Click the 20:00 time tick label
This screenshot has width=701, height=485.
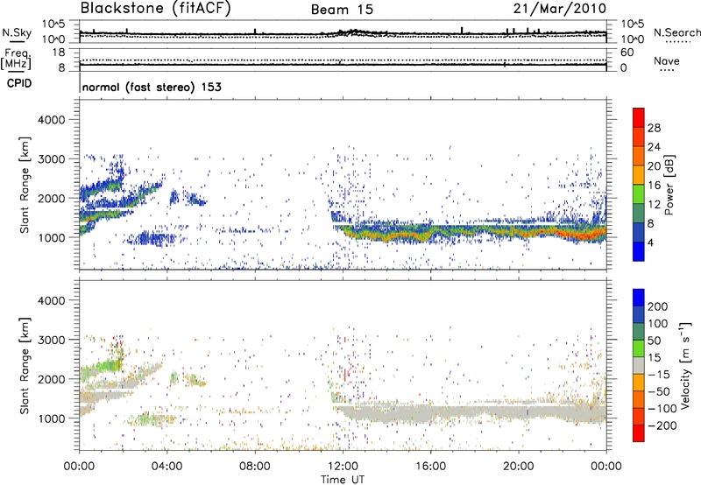tap(518, 467)
